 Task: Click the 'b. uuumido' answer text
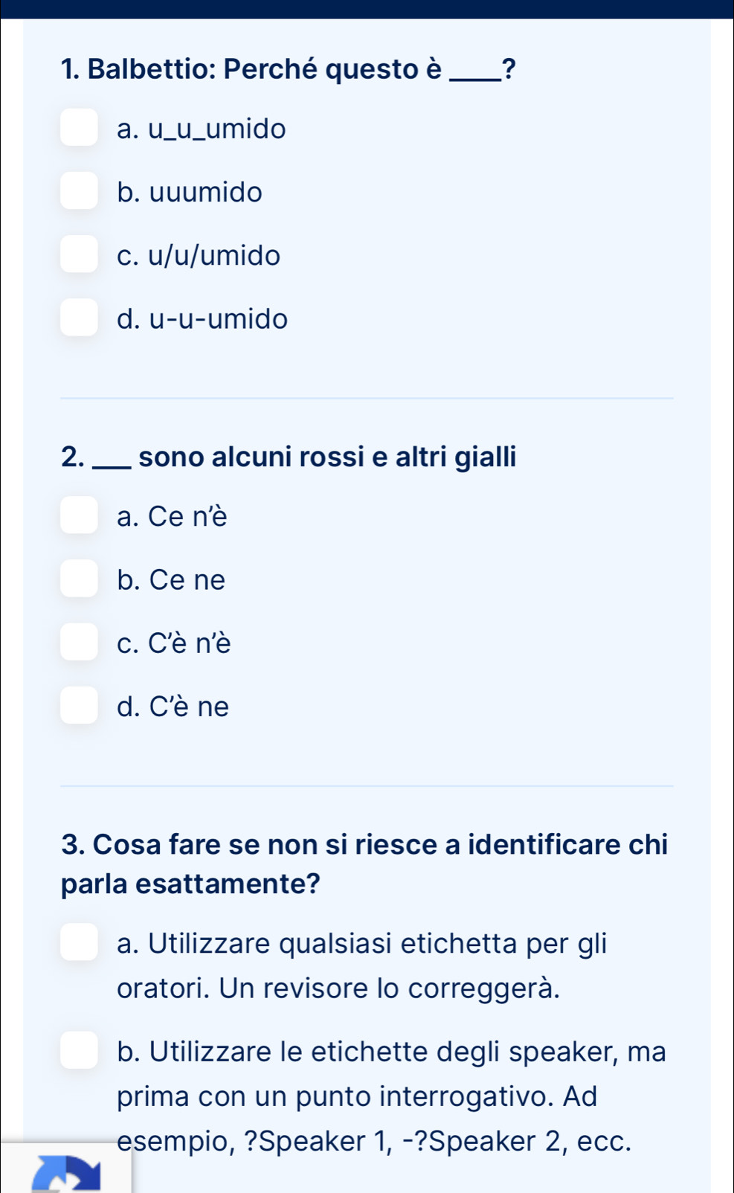pos(190,193)
